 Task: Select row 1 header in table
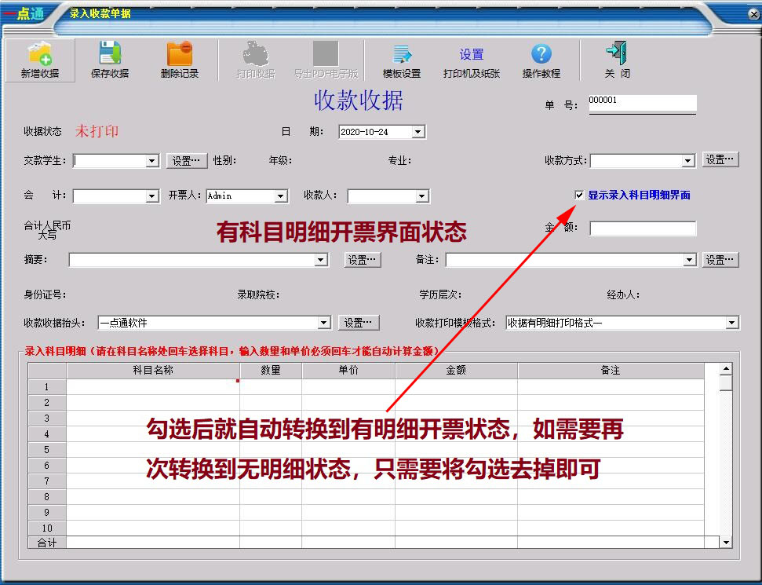tap(47, 387)
